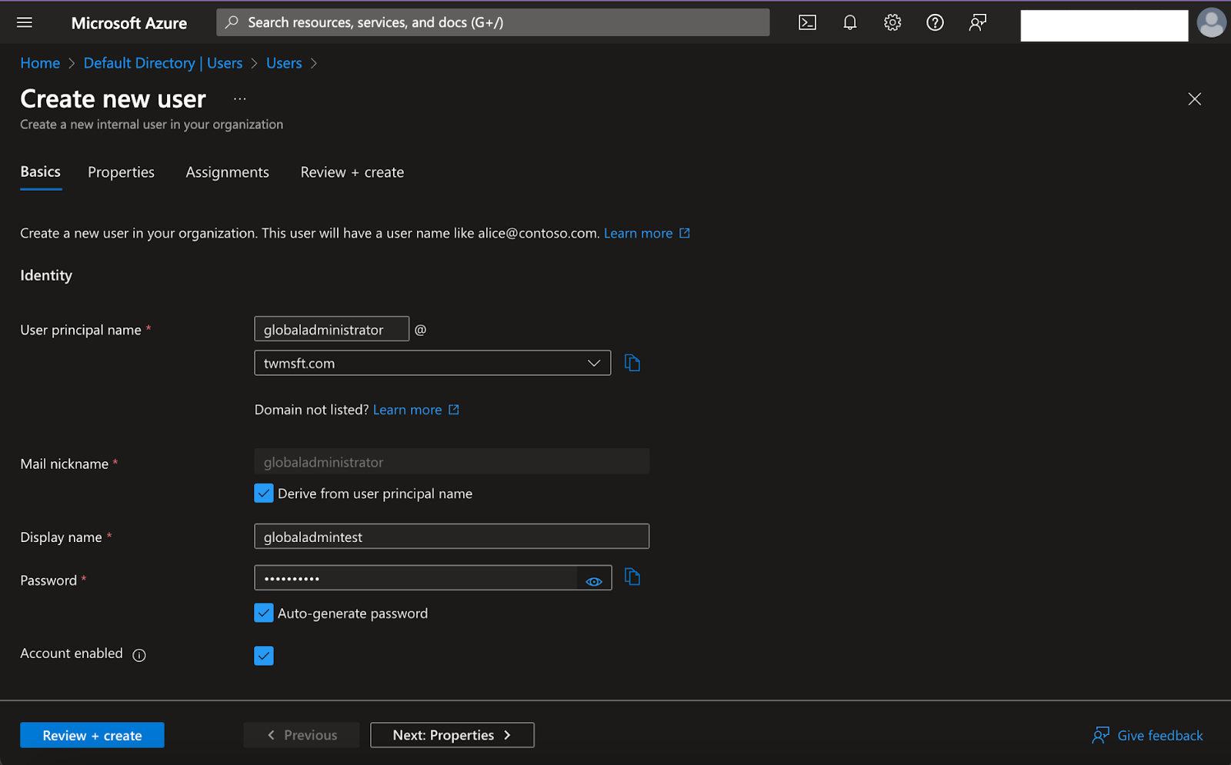This screenshot has width=1231, height=765.
Task: Close the Create new user pane
Action: tap(1194, 99)
